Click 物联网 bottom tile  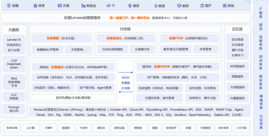[x=138, y=128]
